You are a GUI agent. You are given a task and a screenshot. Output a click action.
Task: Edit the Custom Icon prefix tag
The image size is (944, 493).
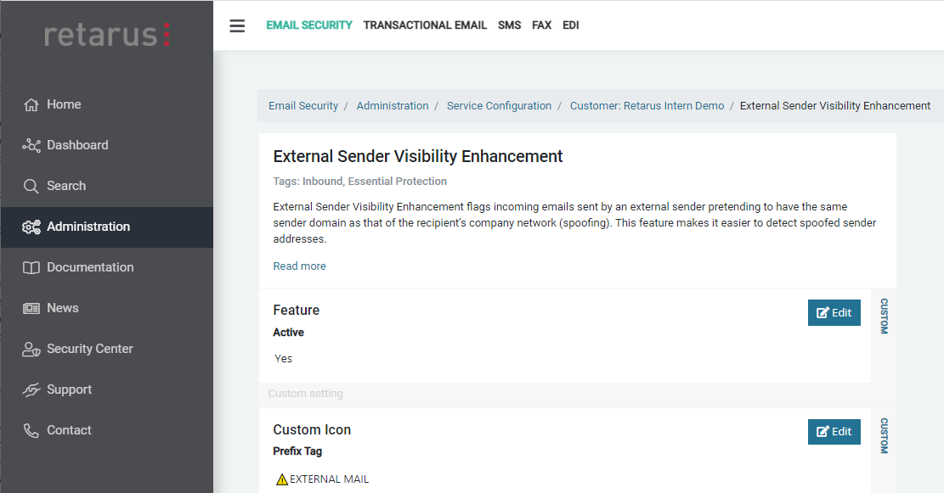834,431
